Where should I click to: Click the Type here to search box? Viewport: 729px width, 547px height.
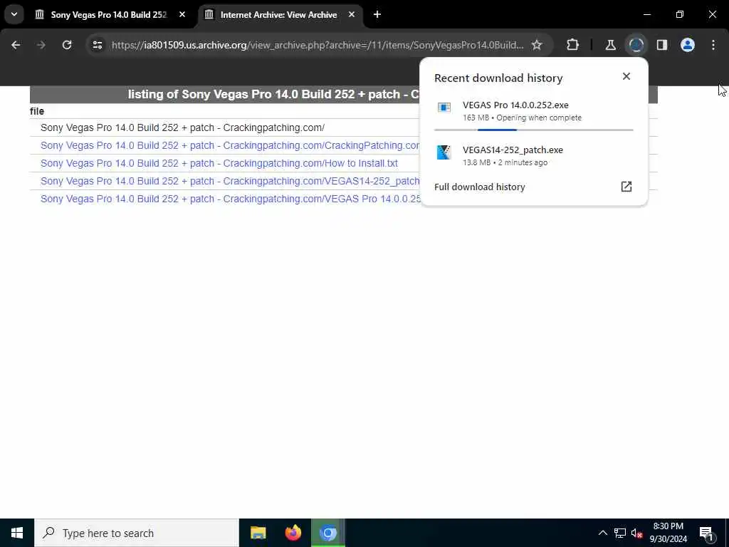tap(137, 533)
